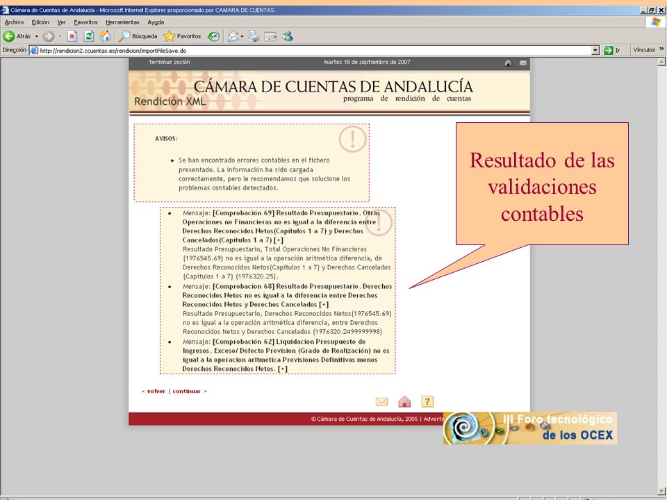Open the Ayuda menu
The image size is (667, 500).
156,22
